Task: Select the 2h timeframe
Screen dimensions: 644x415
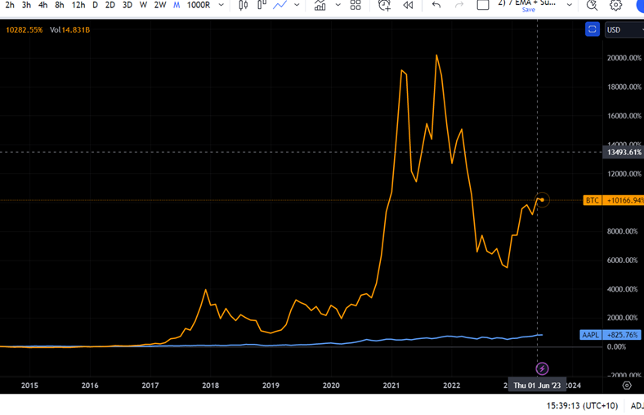Action: (10, 6)
